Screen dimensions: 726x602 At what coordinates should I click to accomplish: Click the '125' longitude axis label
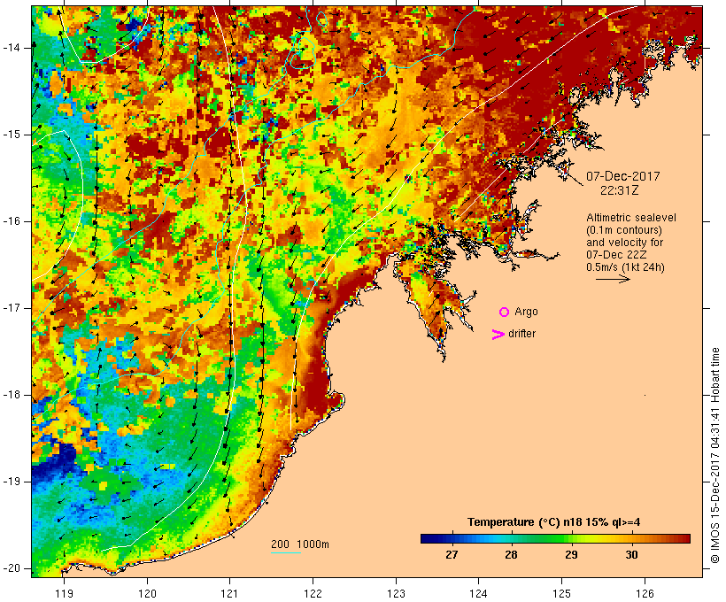[x=561, y=593]
